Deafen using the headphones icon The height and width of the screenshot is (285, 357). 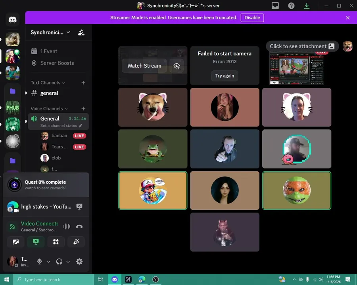59,262
